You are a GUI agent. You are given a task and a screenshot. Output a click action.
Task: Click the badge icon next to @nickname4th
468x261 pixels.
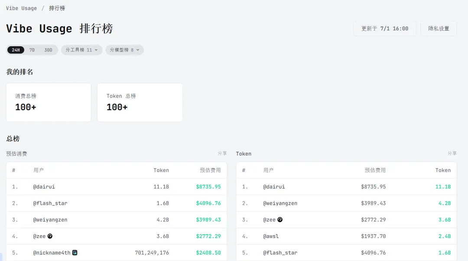click(x=75, y=253)
